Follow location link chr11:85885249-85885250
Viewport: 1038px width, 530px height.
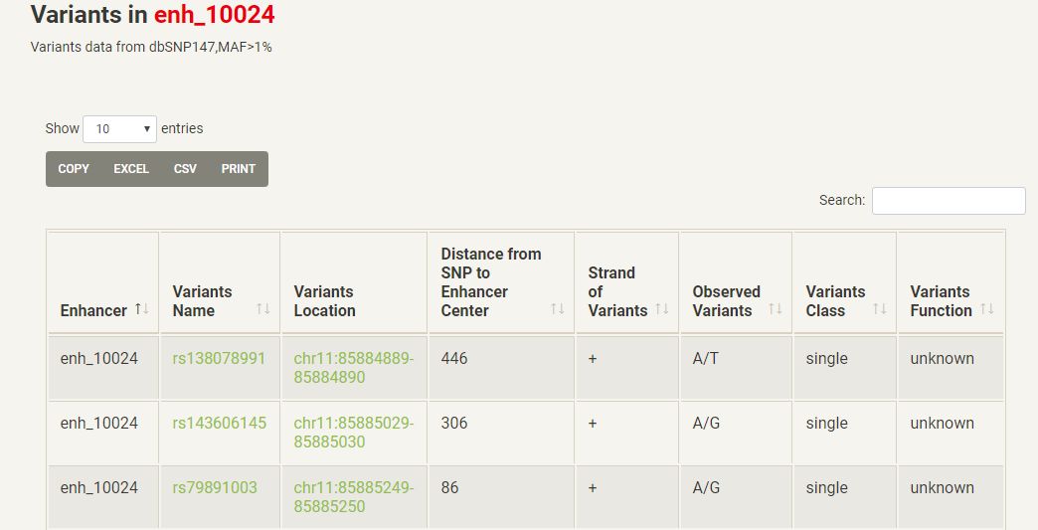(353, 497)
